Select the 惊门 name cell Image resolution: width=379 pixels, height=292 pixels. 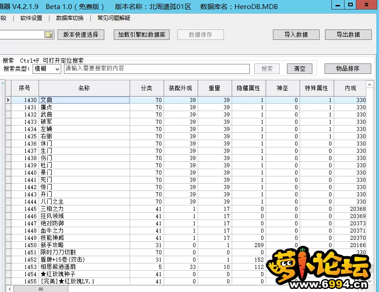(84, 187)
